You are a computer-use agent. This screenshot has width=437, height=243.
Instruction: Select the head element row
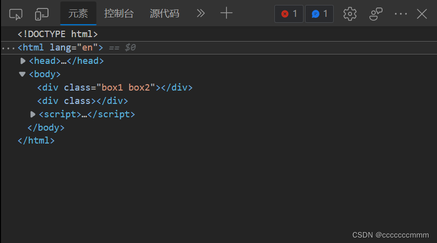[66, 61]
